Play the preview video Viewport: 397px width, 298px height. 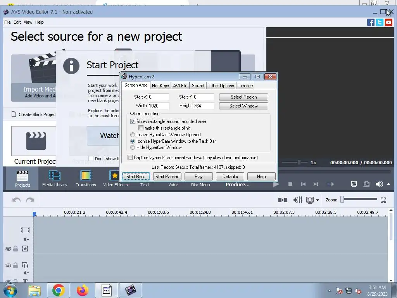(x=276, y=184)
